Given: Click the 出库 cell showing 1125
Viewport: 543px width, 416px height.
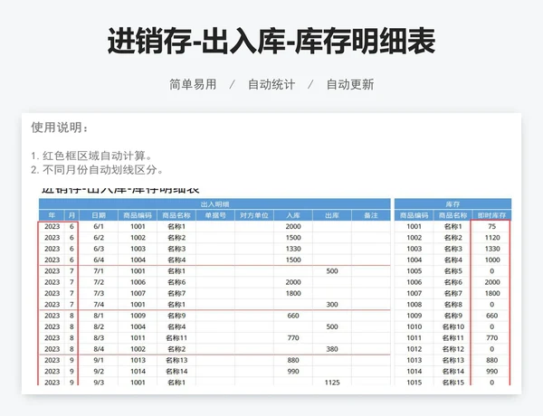Looking at the screenshot, I should tap(331, 383).
